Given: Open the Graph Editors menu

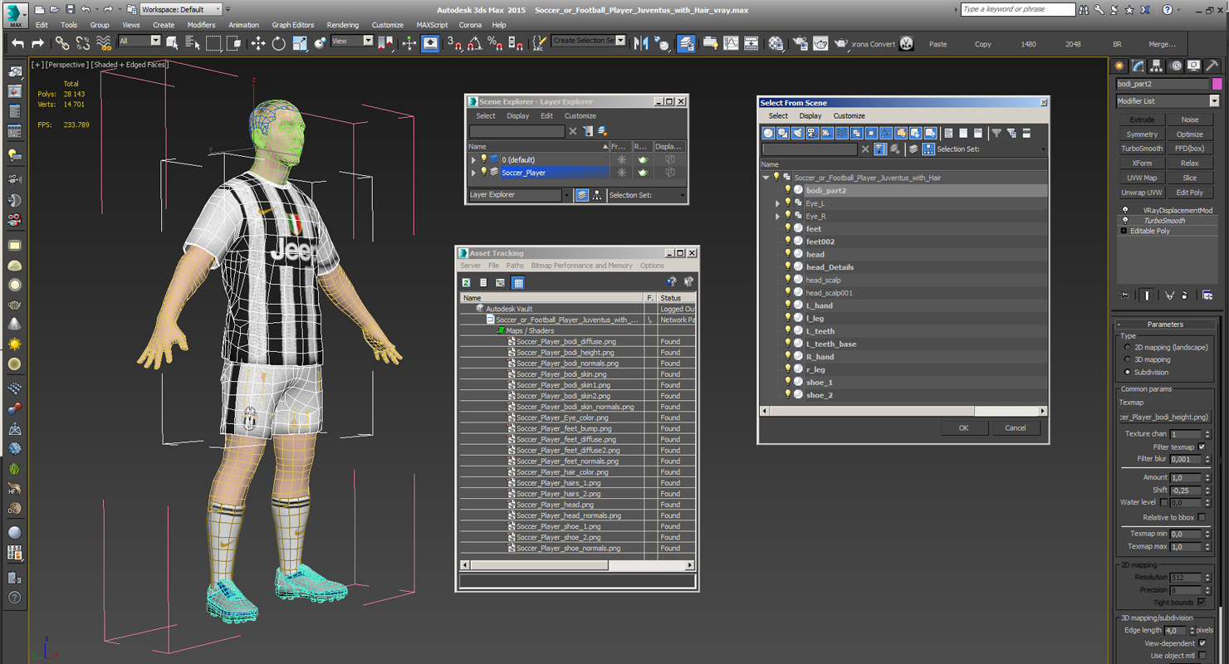Looking at the screenshot, I should pyautogui.click(x=293, y=25).
